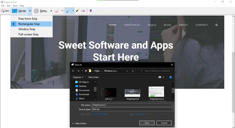Open the Send Snip dropdown arrow
Image resolution: width=235 pixels, height=128 pixels.
click(x=62, y=11)
